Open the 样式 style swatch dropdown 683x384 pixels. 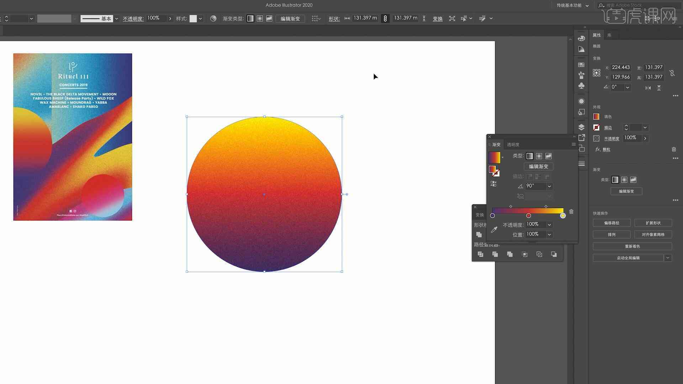click(x=201, y=18)
